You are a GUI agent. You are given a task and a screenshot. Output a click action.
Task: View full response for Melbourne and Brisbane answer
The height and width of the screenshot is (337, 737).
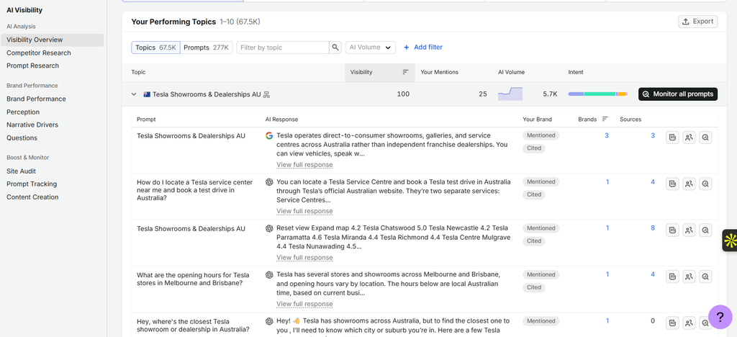(304, 304)
